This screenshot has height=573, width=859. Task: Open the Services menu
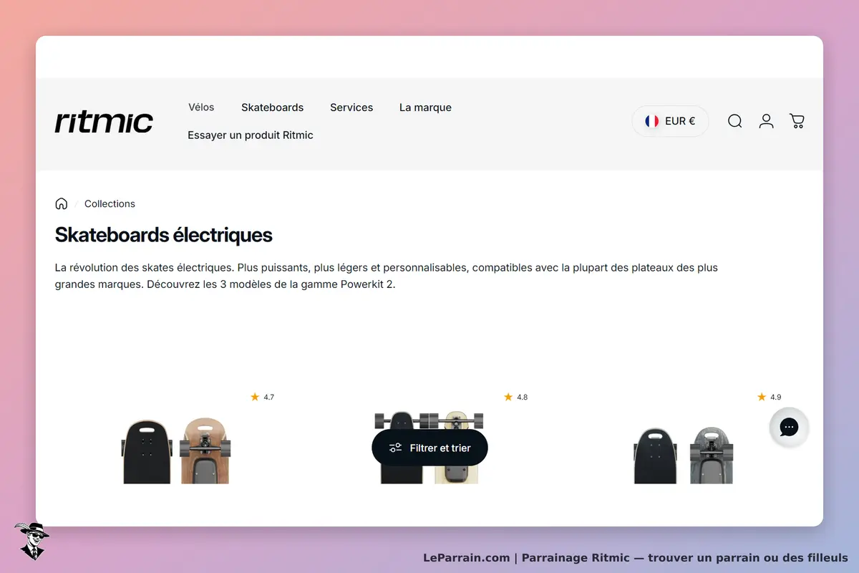[x=351, y=107]
